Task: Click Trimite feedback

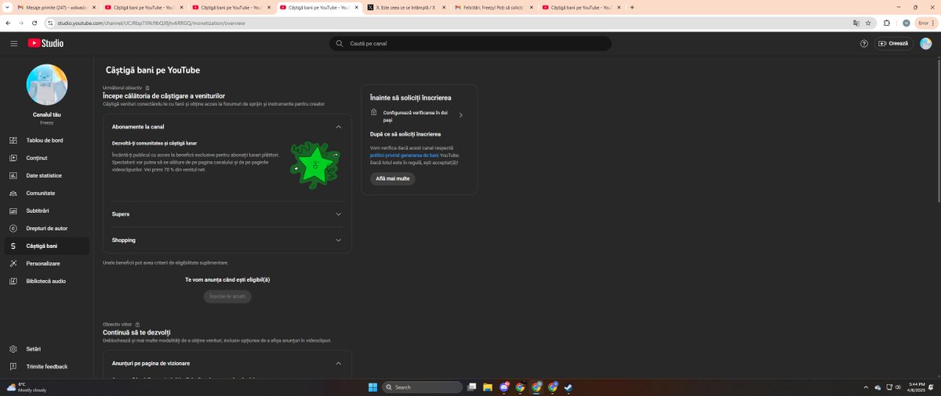Action: click(47, 366)
